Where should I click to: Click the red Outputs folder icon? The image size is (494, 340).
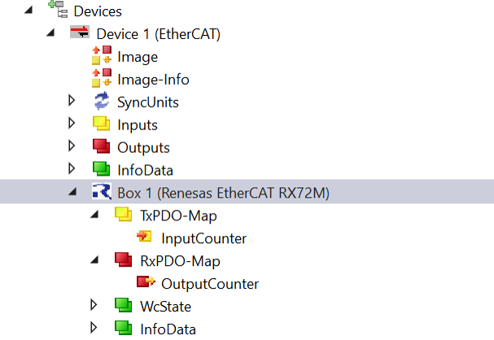tap(101, 146)
